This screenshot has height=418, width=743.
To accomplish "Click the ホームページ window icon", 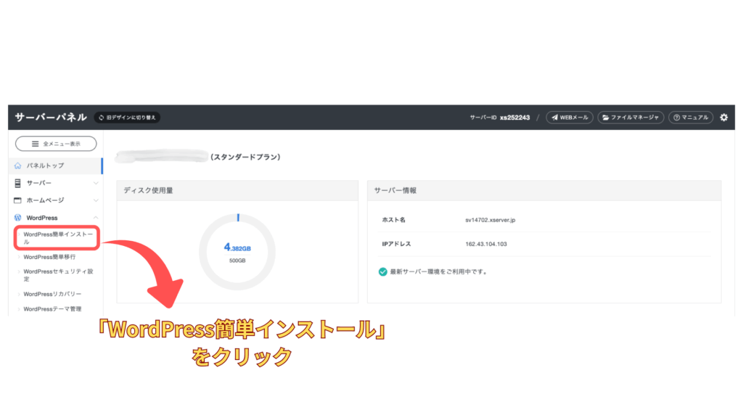I will click(x=18, y=200).
